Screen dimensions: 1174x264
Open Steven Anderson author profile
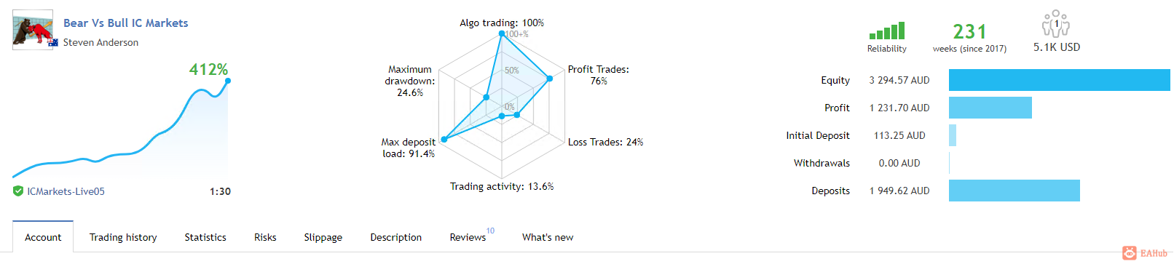pos(101,42)
